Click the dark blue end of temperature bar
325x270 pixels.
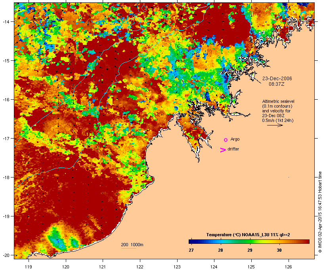click(191, 241)
